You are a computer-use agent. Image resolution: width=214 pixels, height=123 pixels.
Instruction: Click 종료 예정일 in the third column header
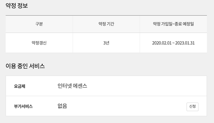click(184, 24)
